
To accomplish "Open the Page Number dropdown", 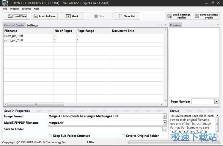I will tap(216, 102).
